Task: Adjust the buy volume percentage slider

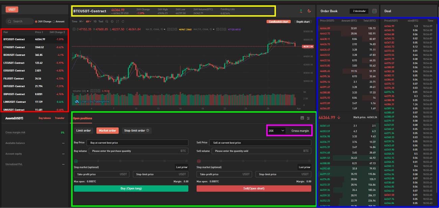Action: point(131,161)
